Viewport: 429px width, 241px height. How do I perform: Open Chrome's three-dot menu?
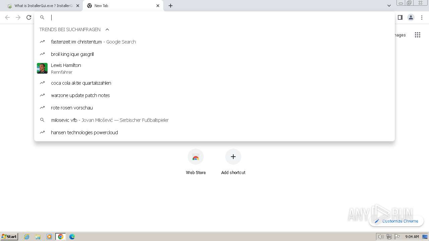coord(422,17)
